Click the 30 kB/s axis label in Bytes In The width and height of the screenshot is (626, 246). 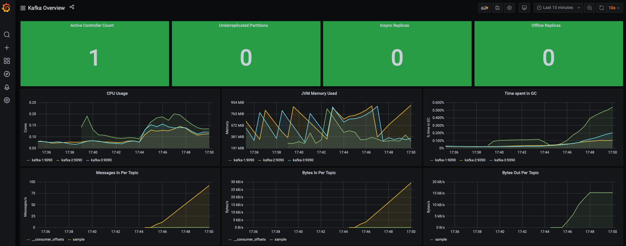pos(237,182)
